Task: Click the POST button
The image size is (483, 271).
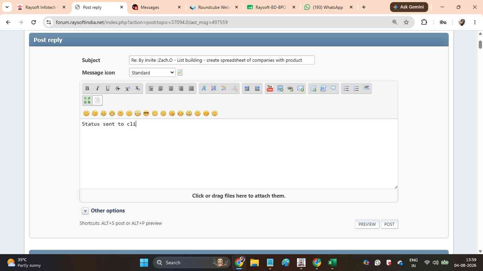Action: [389, 224]
